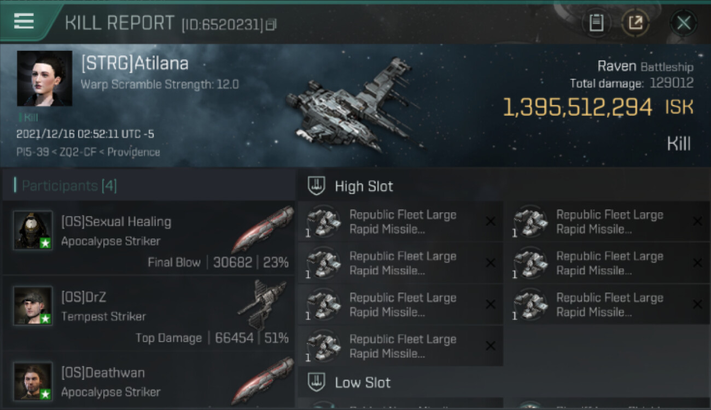Click the Low Slot section icon
711x410 pixels.
tap(316, 382)
